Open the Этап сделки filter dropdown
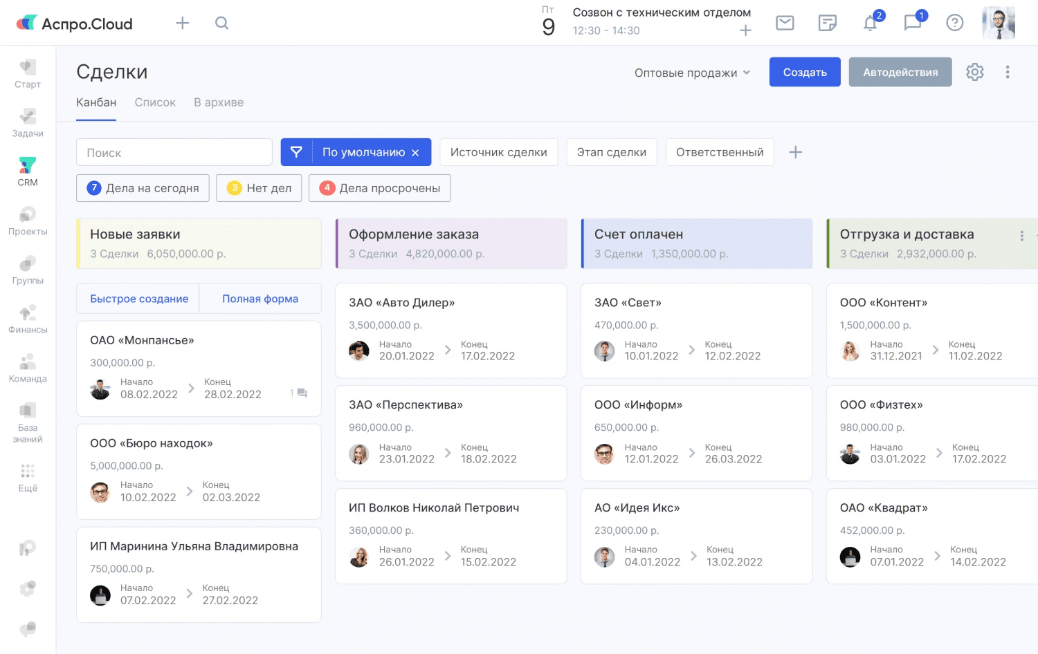Screen dimensions: 1038x654 tap(612, 152)
